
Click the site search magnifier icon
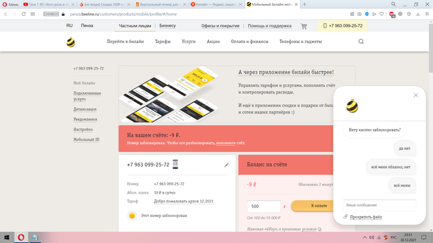tap(361, 42)
